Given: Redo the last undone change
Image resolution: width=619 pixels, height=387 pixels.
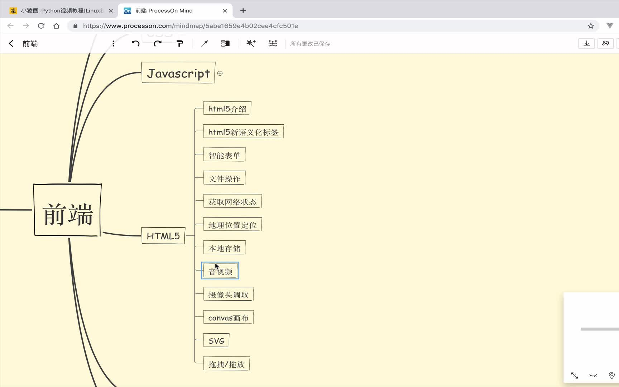Looking at the screenshot, I should [x=158, y=44].
